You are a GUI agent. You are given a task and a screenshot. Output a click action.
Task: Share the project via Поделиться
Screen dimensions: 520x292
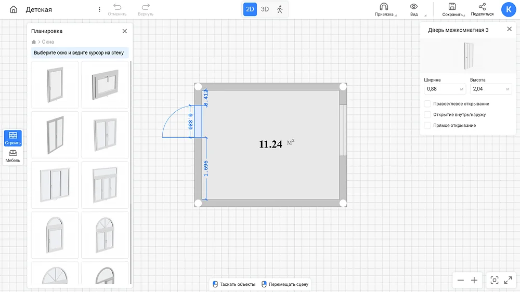[482, 9]
